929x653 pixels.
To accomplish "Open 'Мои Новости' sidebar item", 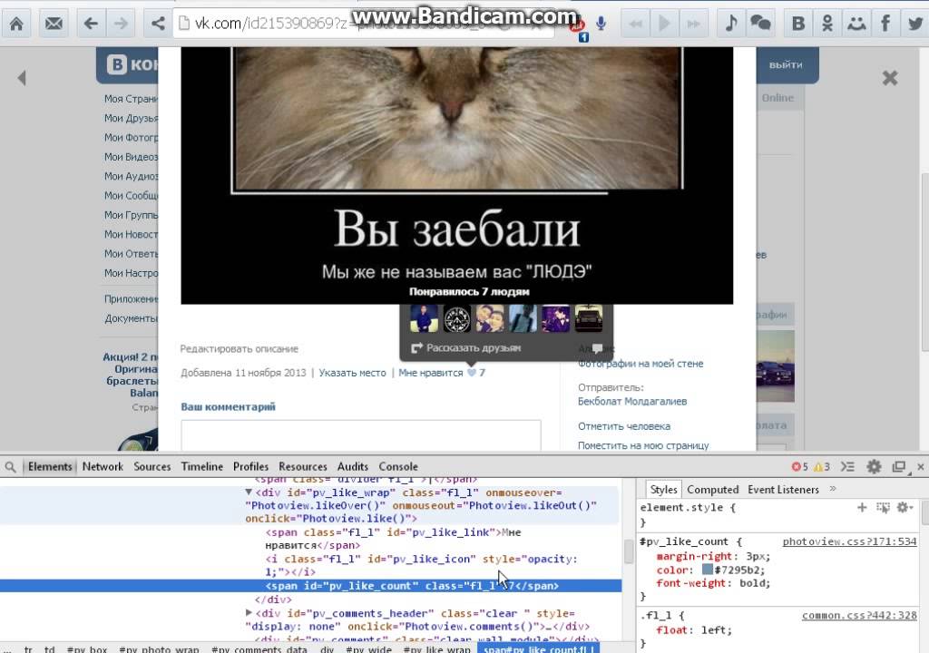I will [131, 234].
